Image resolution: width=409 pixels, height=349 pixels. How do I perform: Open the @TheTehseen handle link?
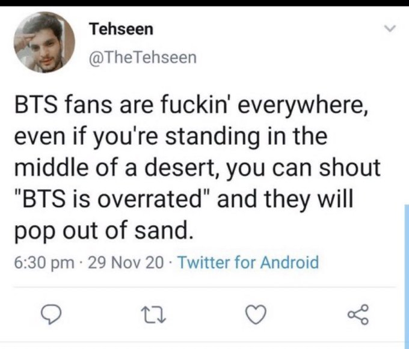142,58
